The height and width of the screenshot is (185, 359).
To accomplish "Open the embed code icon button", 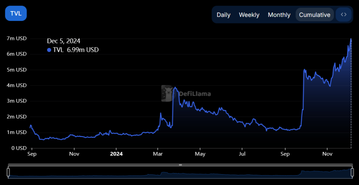I will [x=344, y=15].
